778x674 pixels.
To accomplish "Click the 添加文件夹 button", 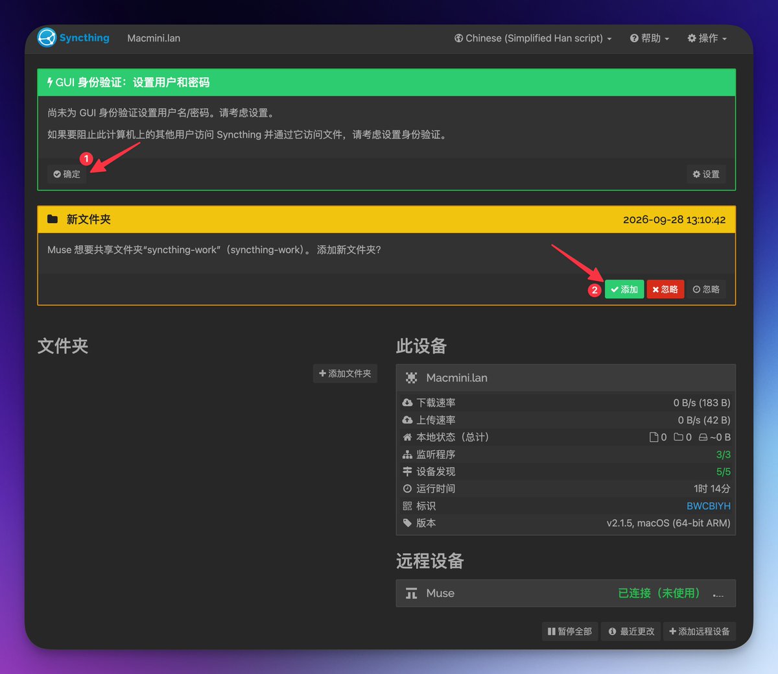I will pos(345,374).
